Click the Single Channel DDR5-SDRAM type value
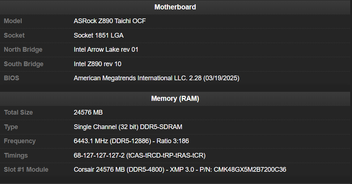This screenshot has width=352, height=184. point(128,127)
